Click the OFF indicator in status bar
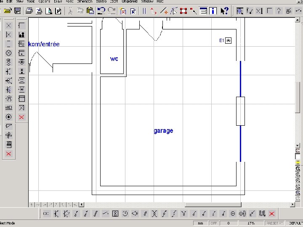 pos(213,223)
